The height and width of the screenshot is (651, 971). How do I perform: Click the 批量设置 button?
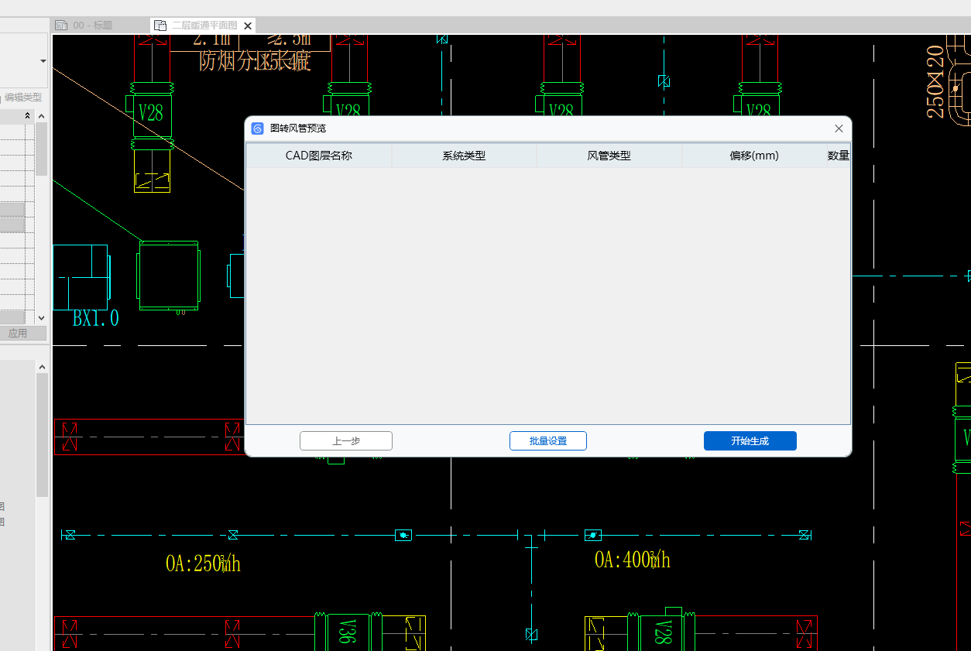click(x=547, y=441)
